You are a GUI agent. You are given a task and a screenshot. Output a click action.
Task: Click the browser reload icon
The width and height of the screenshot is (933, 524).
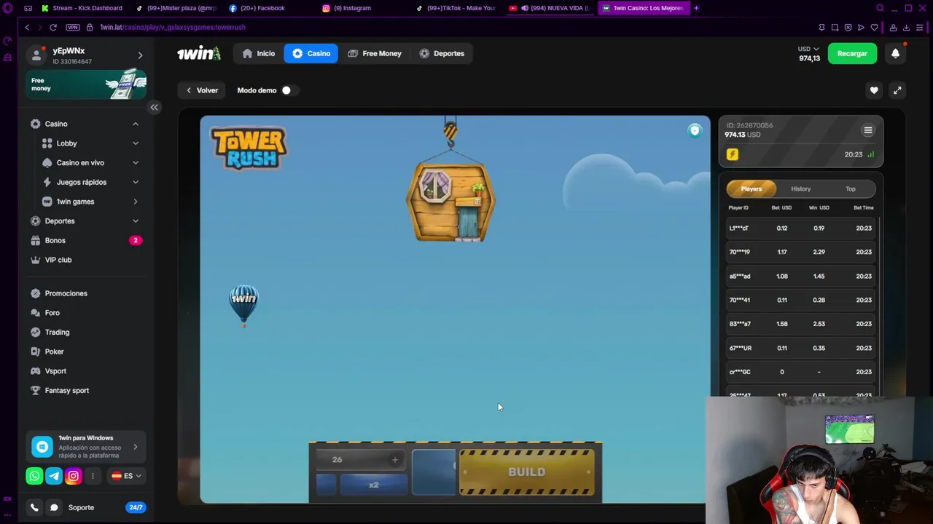pyautogui.click(x=53, y=27)
